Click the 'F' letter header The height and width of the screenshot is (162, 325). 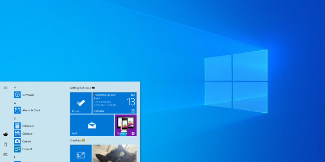15,157
